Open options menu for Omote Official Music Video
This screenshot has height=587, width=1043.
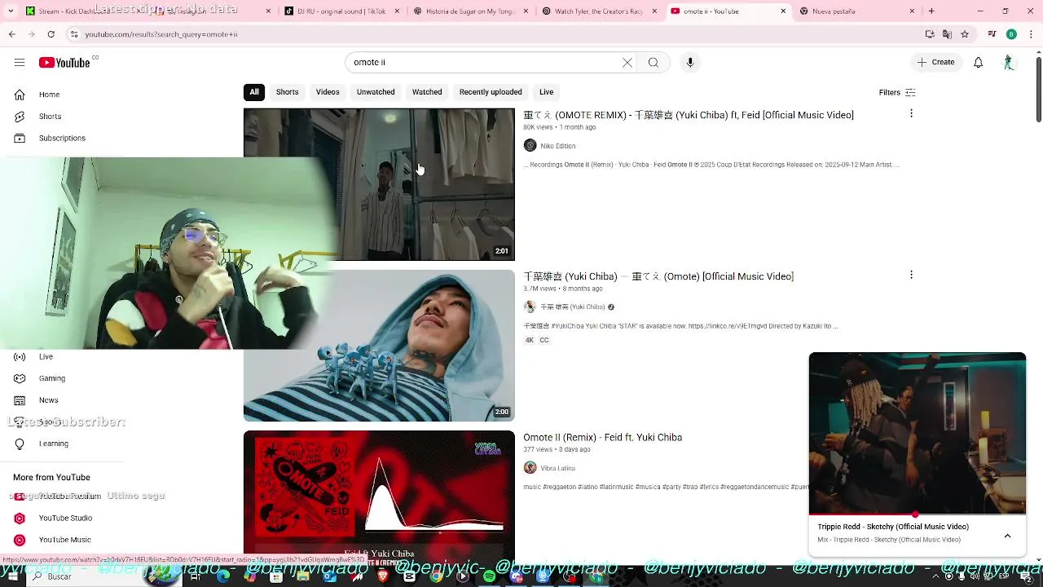pyautogui.click(x=911, y=275)
